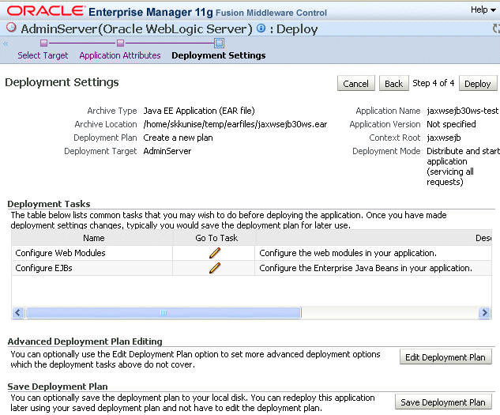
Task: Click the Back button
Action: [x=394, y=83]
